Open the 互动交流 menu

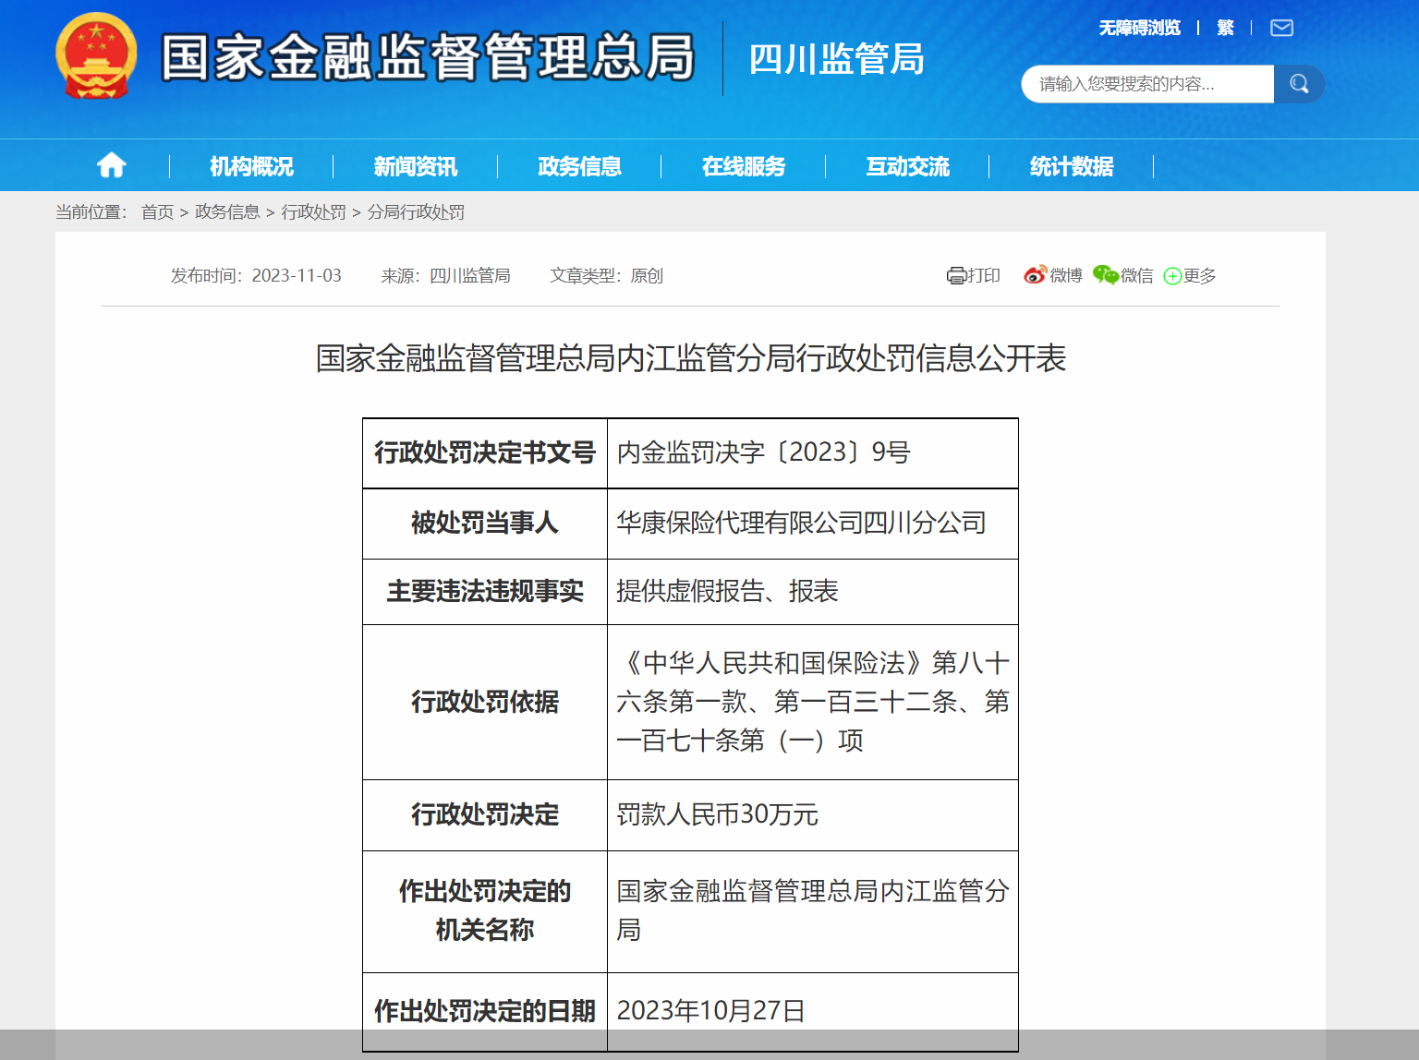tap(907, 166)
